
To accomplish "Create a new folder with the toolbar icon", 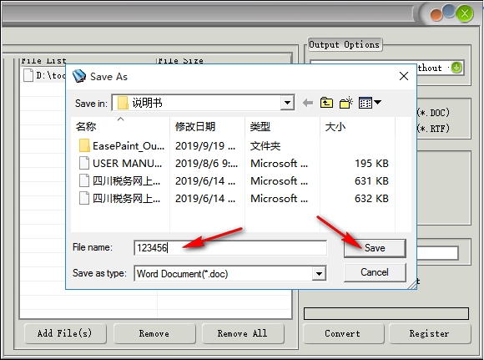I will tap(346, 103).
